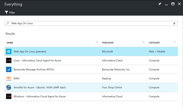Click the NAME column header
The width and height of the screenshot is (183, 108).
click(10, 43)
